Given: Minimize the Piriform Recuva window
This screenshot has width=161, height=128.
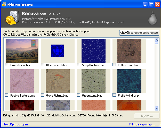Looking at the screenshot, I should 146,5.
